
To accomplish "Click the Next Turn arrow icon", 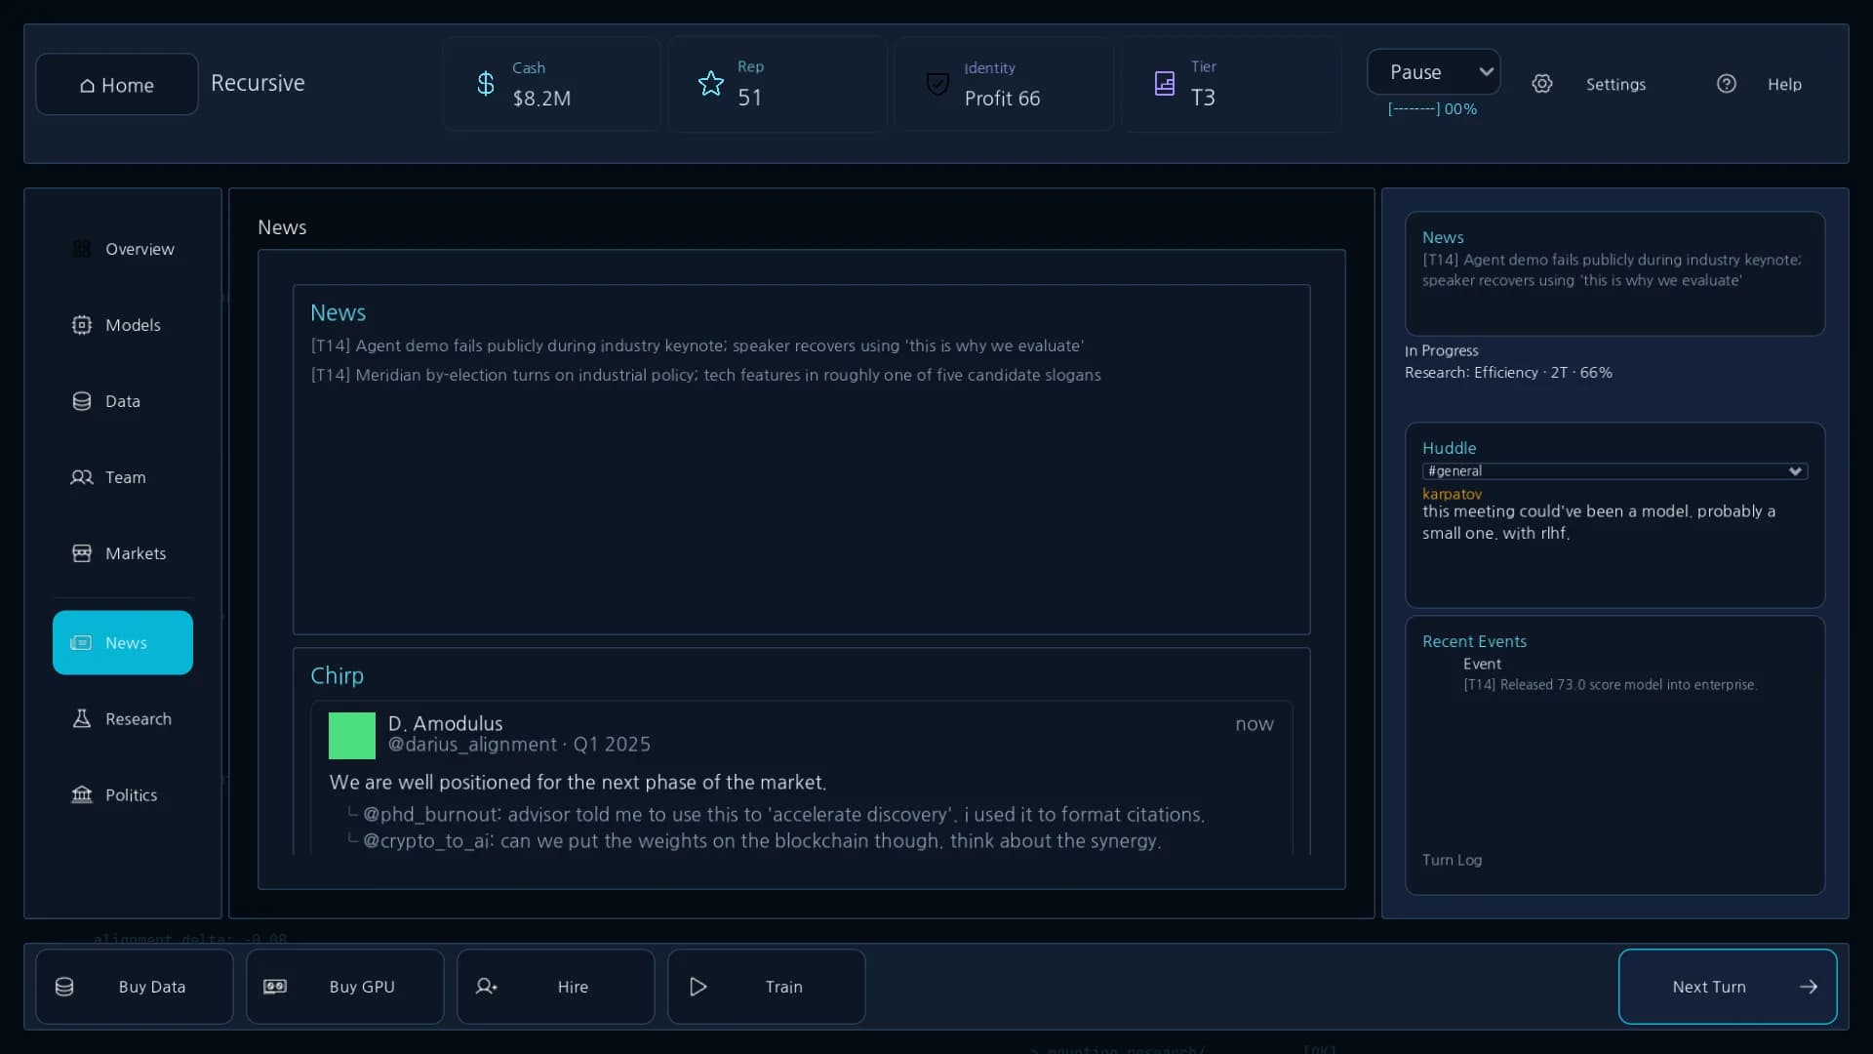I will 1809,987.
